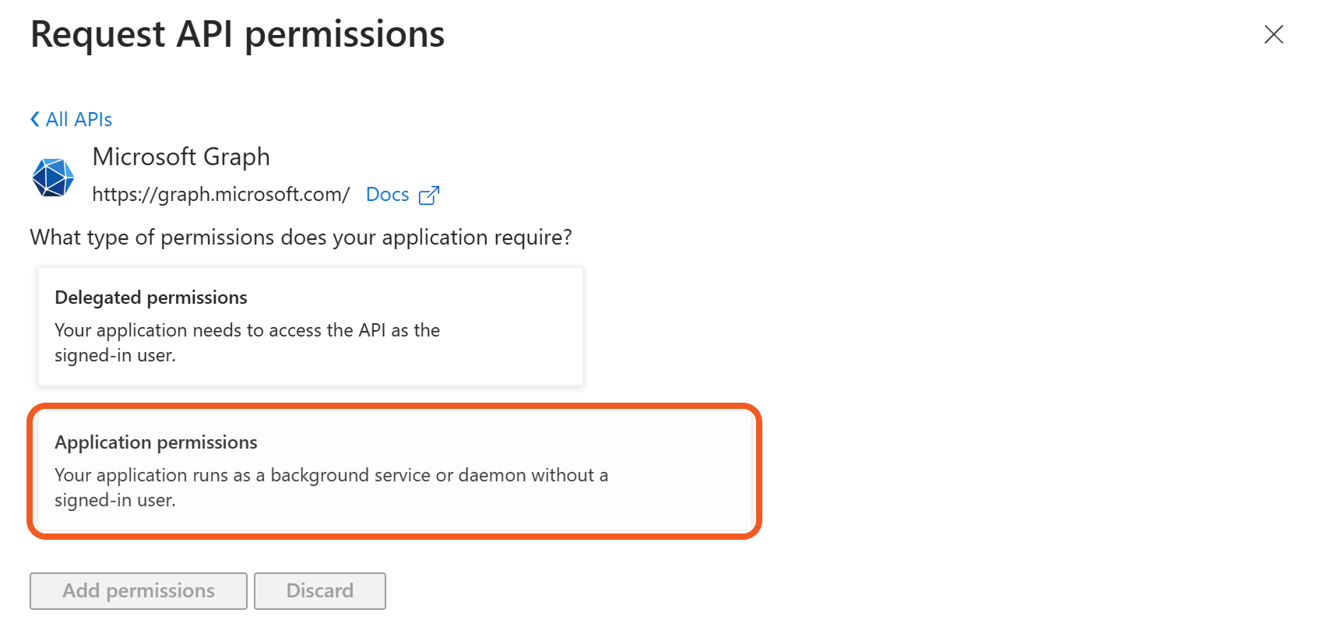Click the Application permissions heading text
Viewport: 1330px width, 641px height.
[156, 442]
